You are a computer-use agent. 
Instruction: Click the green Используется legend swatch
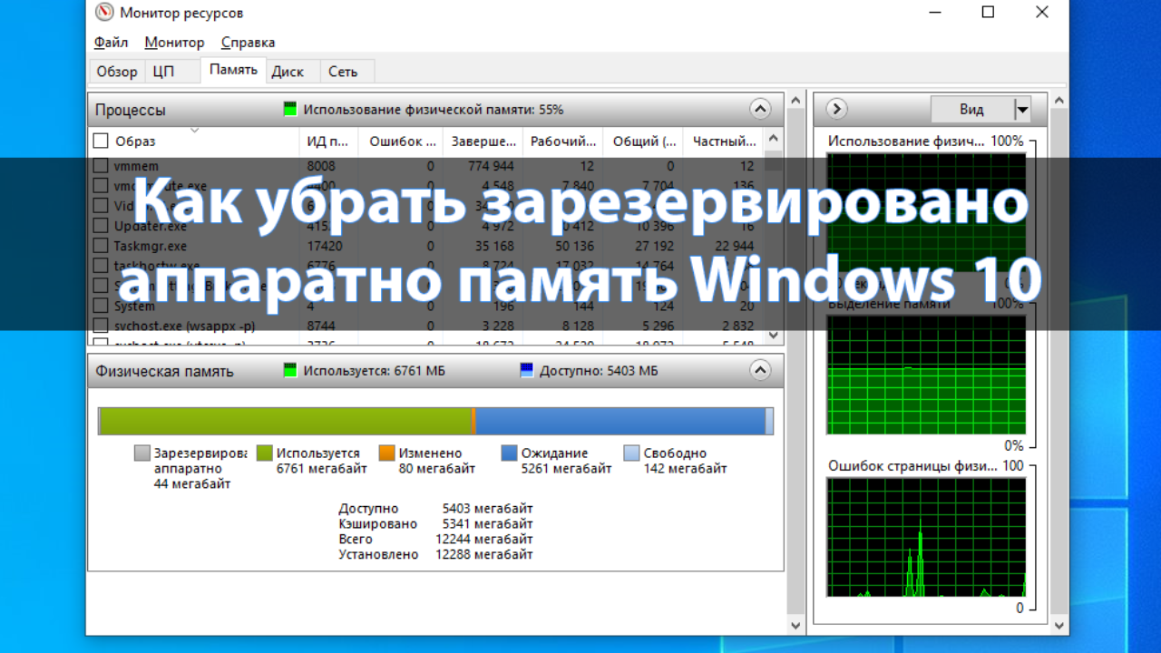pos(265,453)
